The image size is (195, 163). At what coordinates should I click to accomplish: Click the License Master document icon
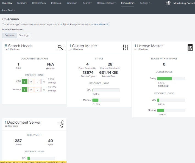[x=190, y=48]
